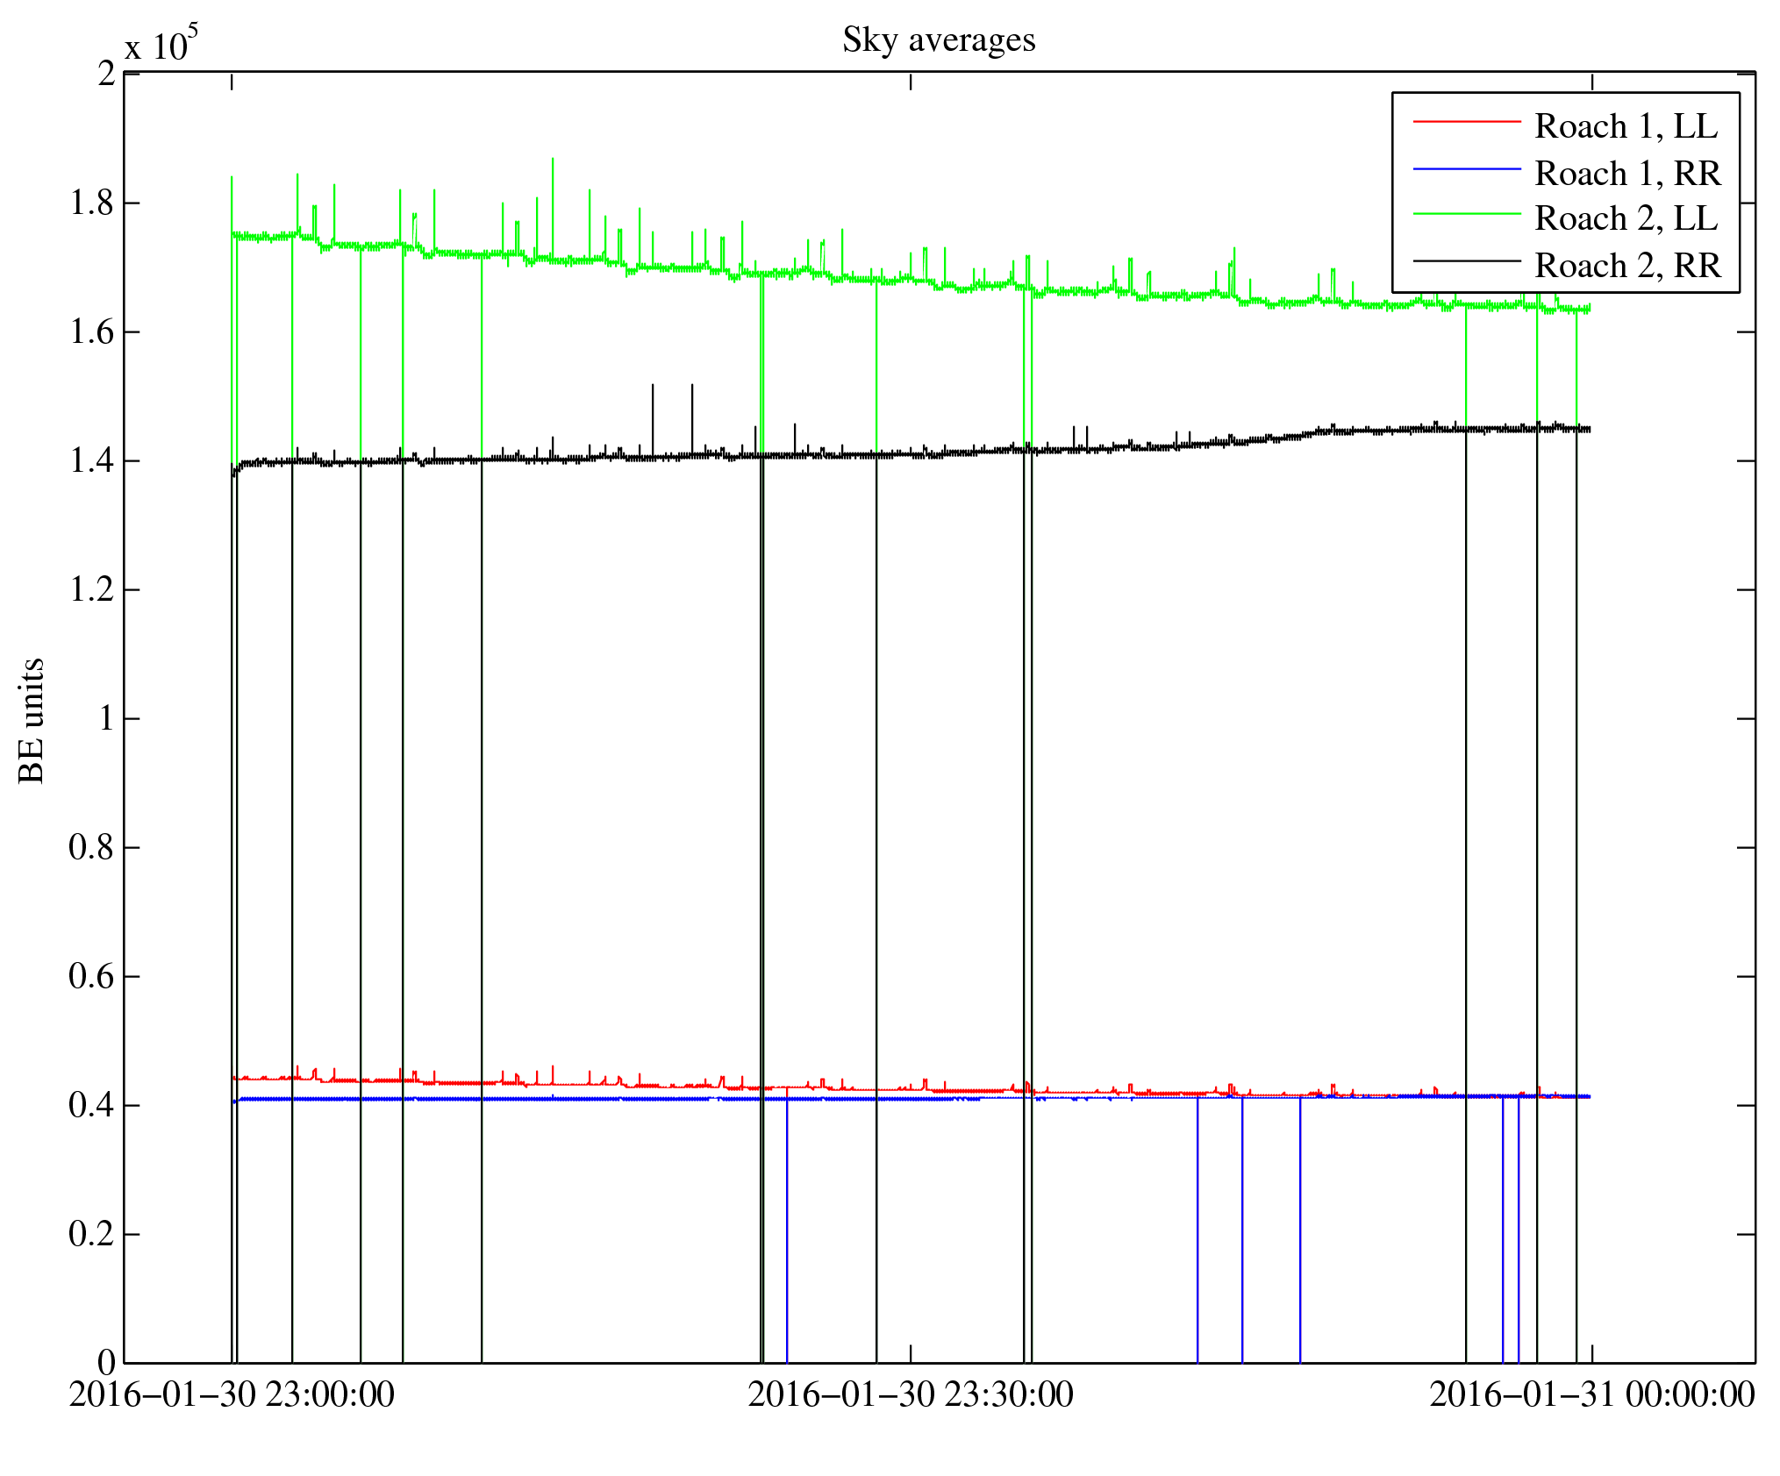Click the '2016-01-31 00:00:00' x-axis tick label

click(1591, 1394)
